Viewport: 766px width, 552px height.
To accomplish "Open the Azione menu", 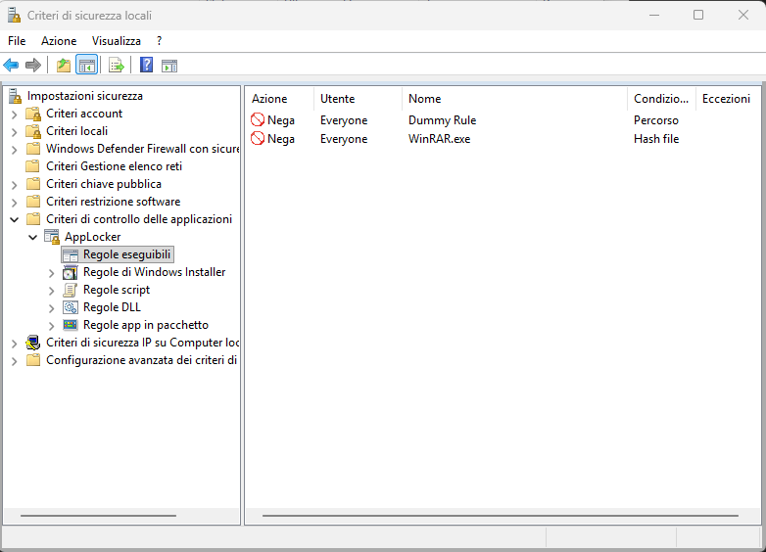I will [59, 41].
